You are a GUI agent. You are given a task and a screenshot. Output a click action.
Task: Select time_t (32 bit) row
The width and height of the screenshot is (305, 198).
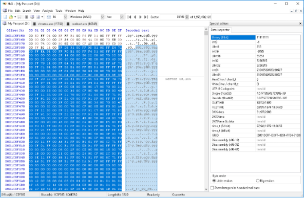[x=256, y=126]
